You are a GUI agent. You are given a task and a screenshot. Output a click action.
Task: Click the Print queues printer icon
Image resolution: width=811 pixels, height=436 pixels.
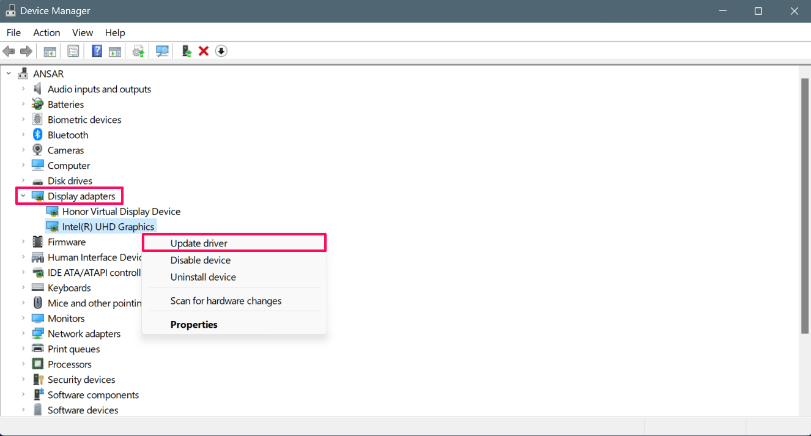38,349
